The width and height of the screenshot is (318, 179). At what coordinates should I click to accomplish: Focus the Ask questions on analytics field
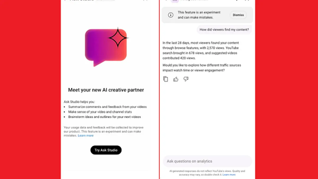click(x=207, y=161)
